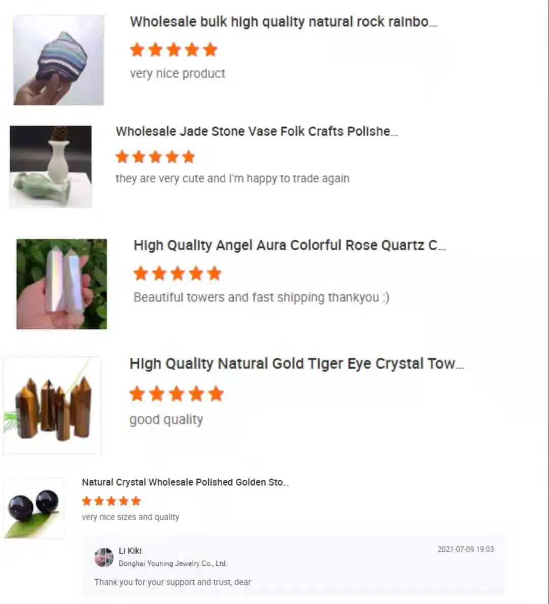This screenshot has height=604, width=549.
Task: Open 'High Quality Angel Aura Colorful Rose Quartz' link
Action: 290,246
